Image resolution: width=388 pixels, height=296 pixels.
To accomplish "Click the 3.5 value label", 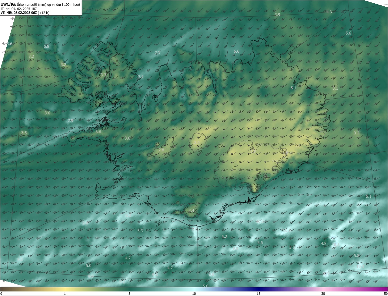I will click(x=24, y=133).
